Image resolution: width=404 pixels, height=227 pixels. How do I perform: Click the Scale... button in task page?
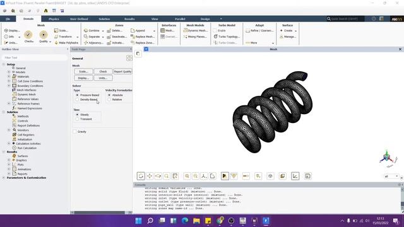(83, 71)
